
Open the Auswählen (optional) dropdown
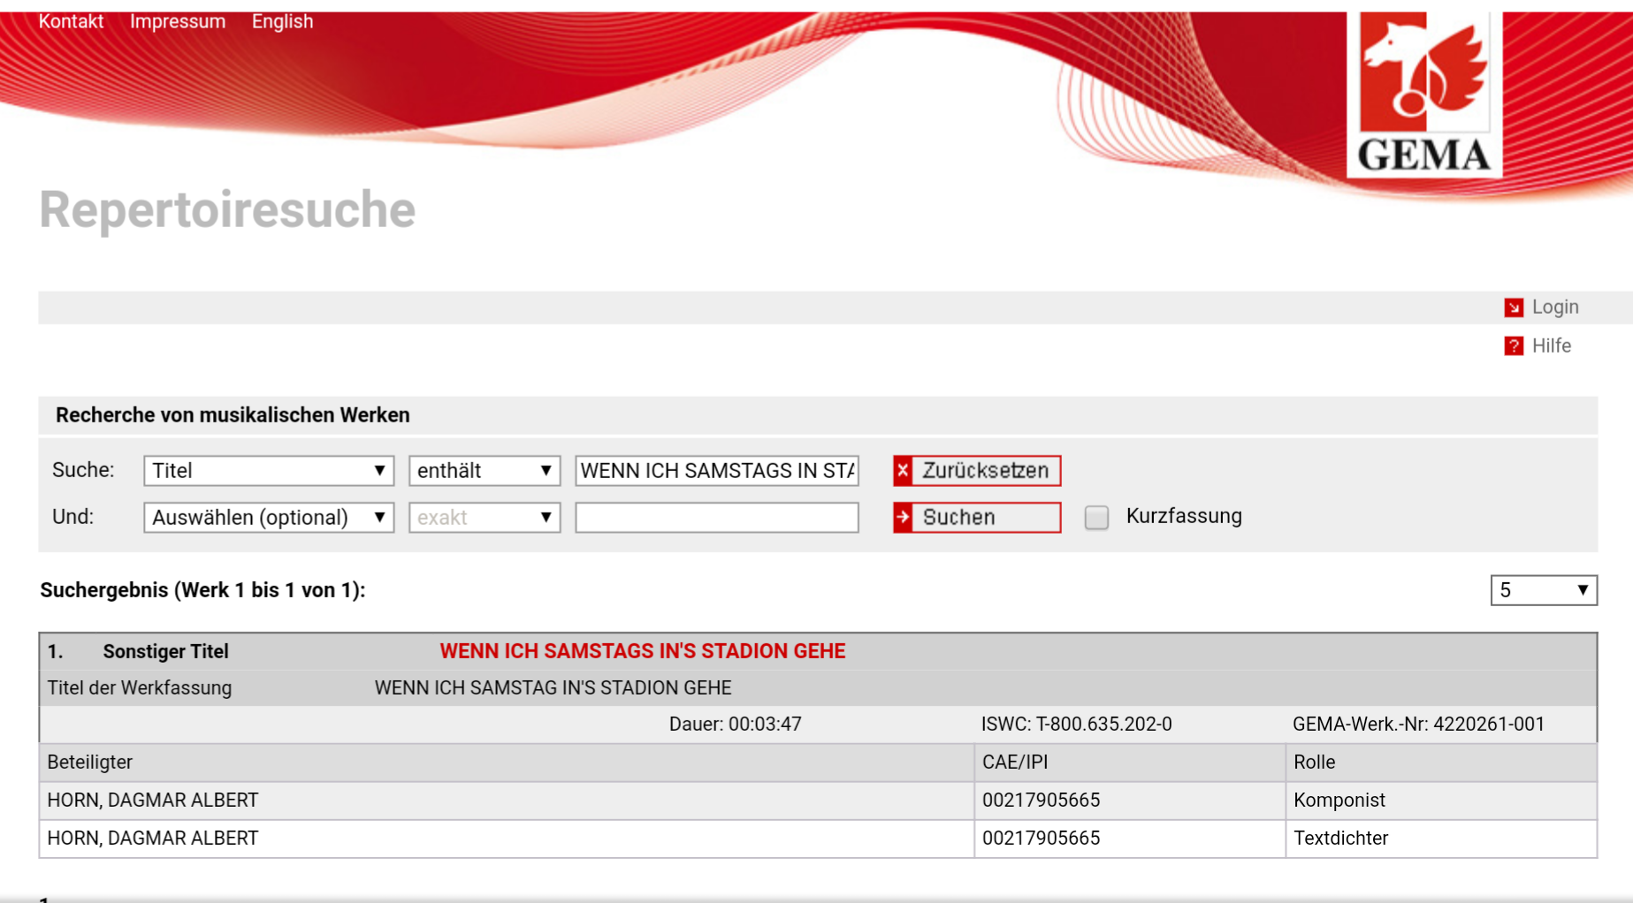(x=269, y=518)
